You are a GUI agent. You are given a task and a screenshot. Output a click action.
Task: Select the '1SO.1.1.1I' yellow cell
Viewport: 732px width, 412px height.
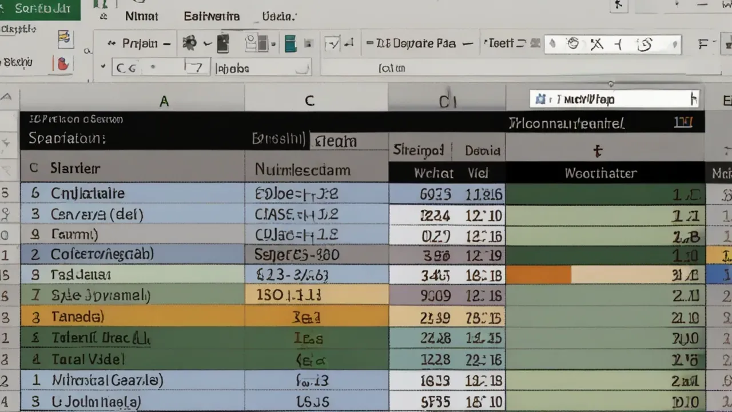[x=317, y=295]
